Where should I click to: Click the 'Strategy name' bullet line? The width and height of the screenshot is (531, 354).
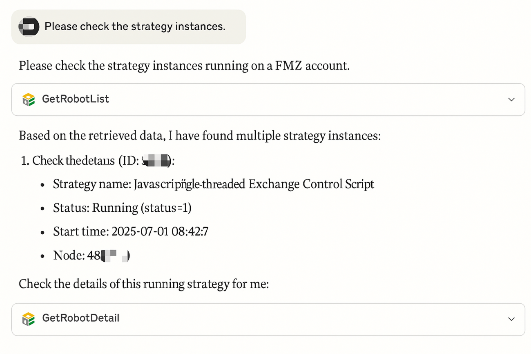tap(213, 184)
